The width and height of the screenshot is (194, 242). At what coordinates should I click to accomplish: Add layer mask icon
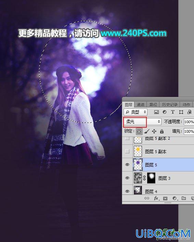165,198
